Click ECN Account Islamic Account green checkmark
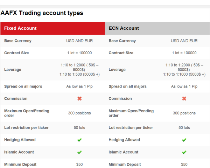Image resolution: width=210 pixels, height=168 pixels. click(x=184, y=152)
